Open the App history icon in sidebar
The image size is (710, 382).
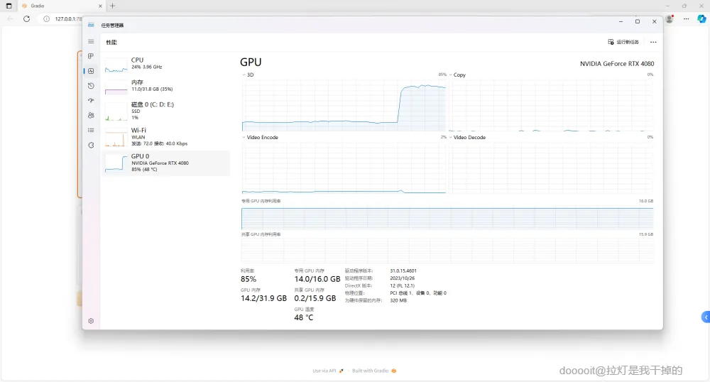point(91,85)
